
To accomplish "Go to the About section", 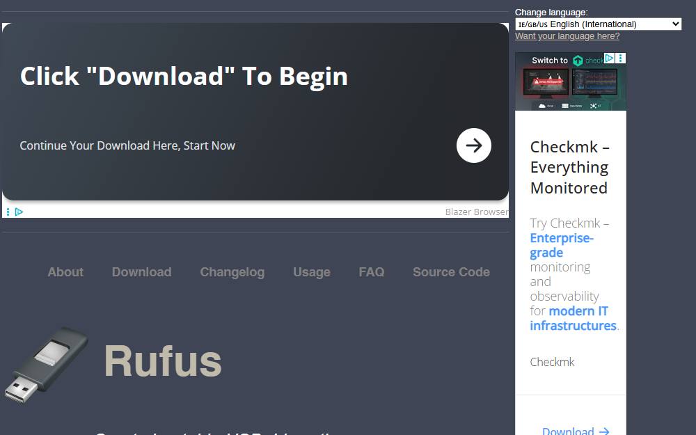I will pos(65,271).
